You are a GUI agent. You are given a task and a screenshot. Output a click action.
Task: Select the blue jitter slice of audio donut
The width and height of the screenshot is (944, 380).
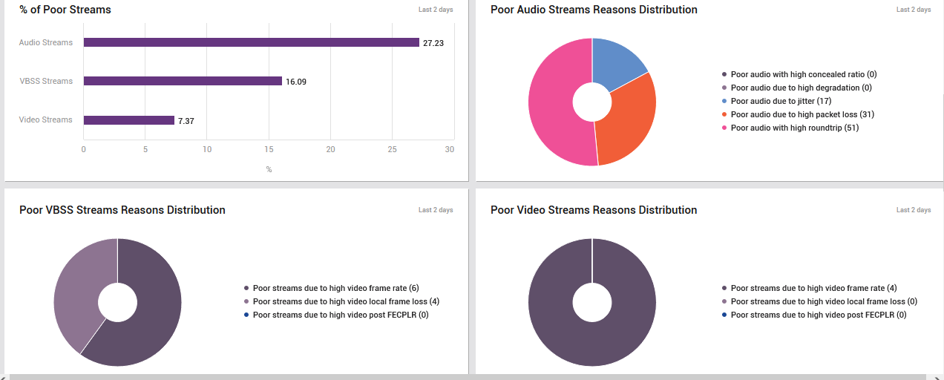coord(617,65)
